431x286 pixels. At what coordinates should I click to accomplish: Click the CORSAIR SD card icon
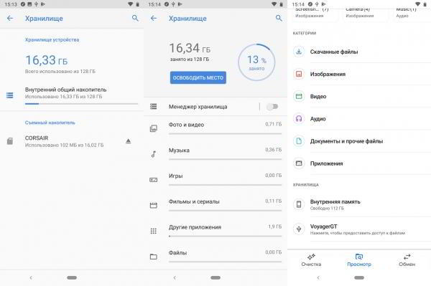tap(10, 141)
